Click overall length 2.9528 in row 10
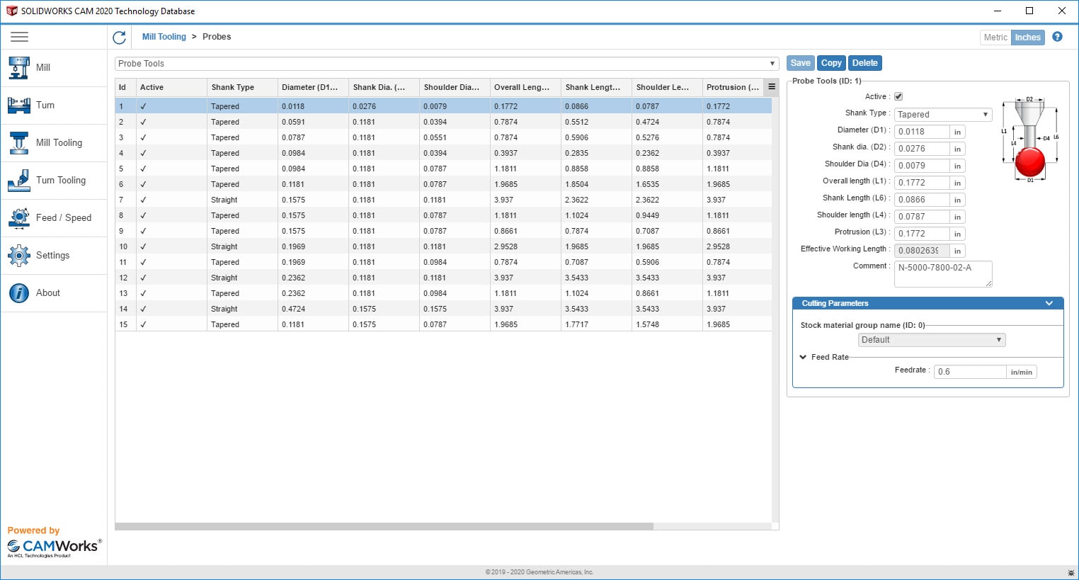 (x=525, y=246)
